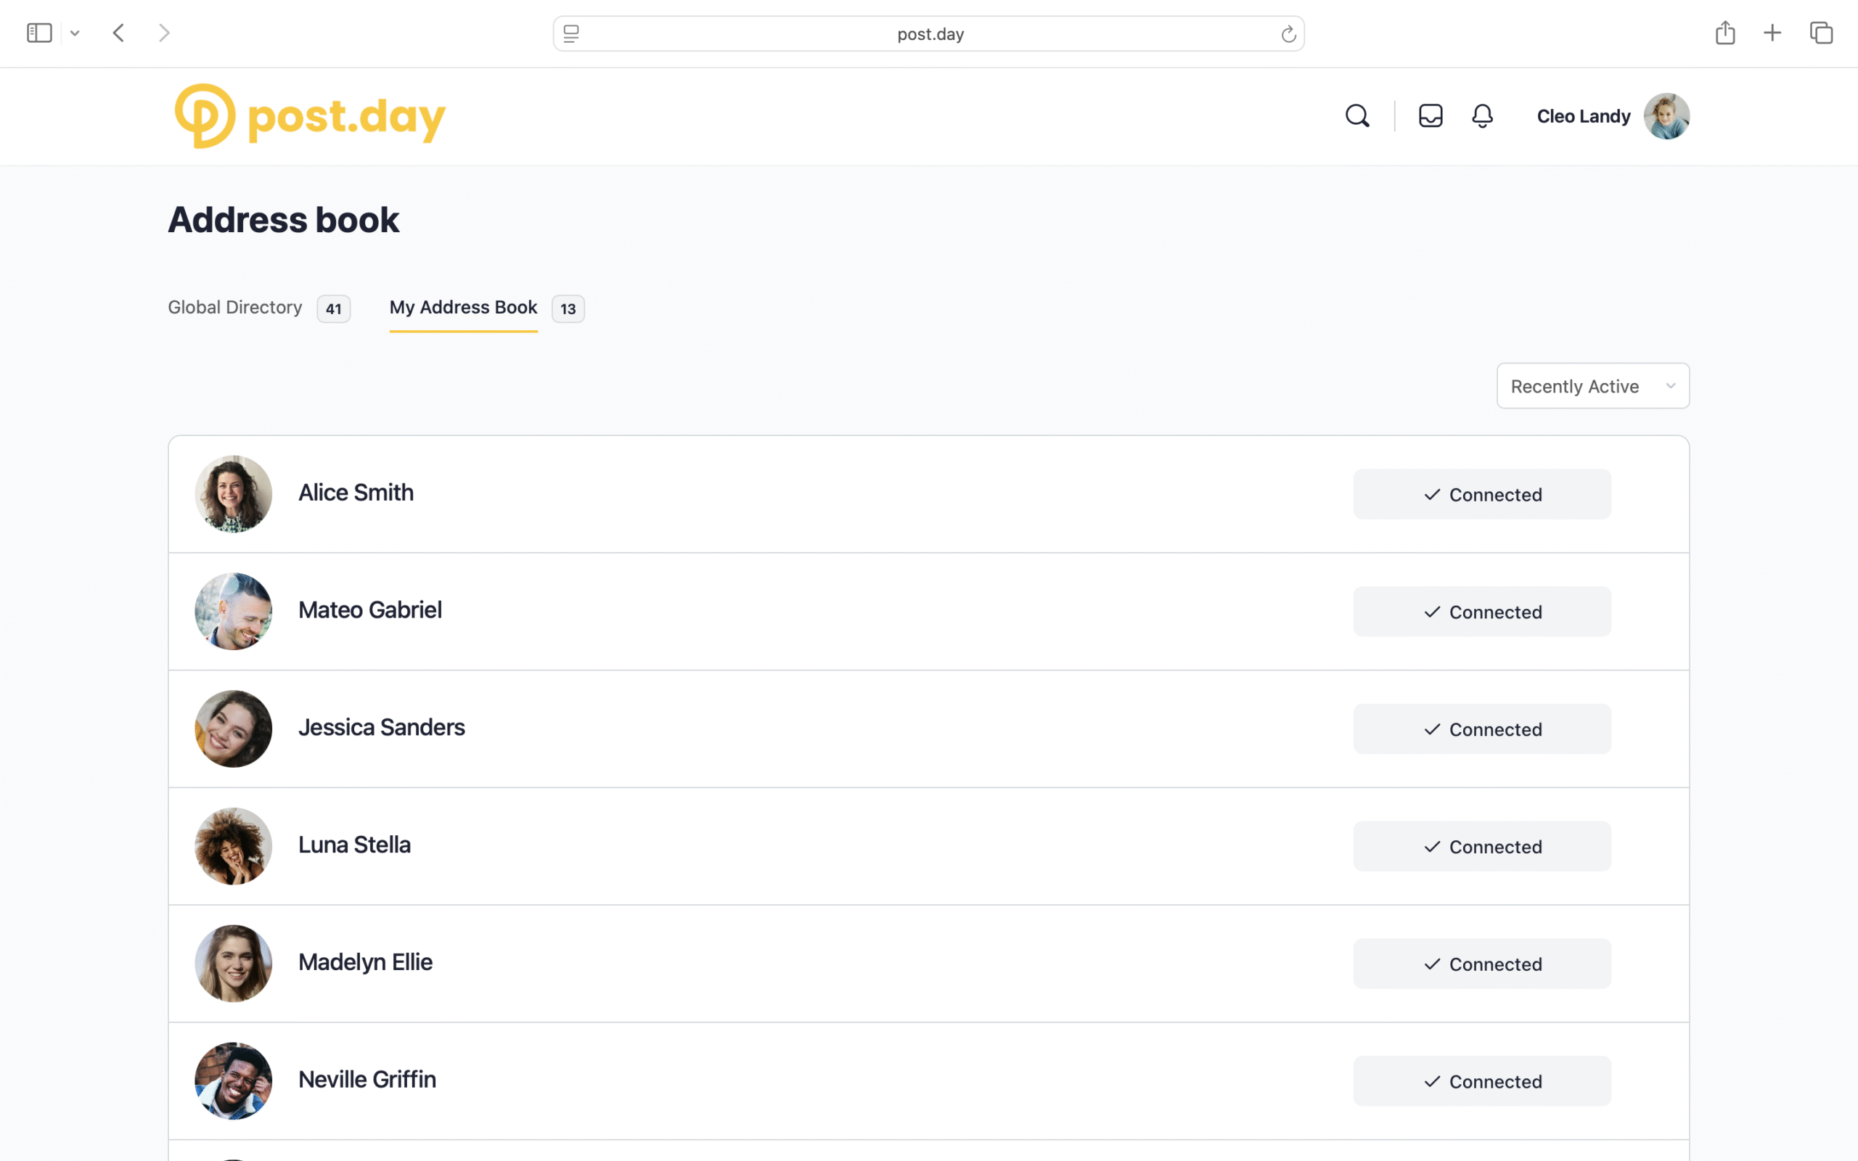Show the tab overview
Image resolution: width=1858 pixels, height=1161 pixels.
(x=1820, y=33)
